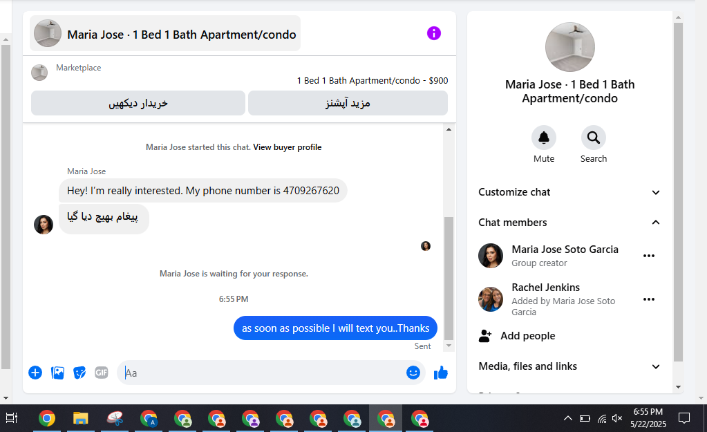Image resolution: width=707 pixels, height=432 pixels.
Task: Expand Customize chat section
Action: coord(569,192)
